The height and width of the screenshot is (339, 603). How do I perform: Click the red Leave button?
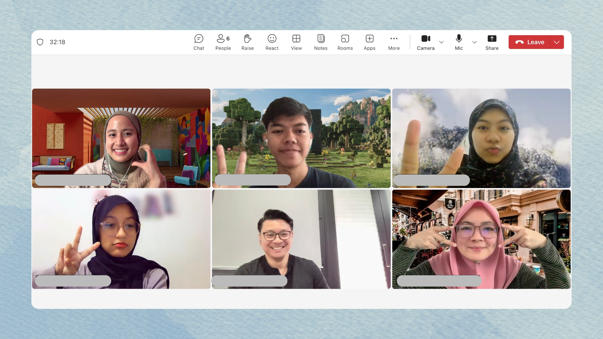[x=530, y=42]
